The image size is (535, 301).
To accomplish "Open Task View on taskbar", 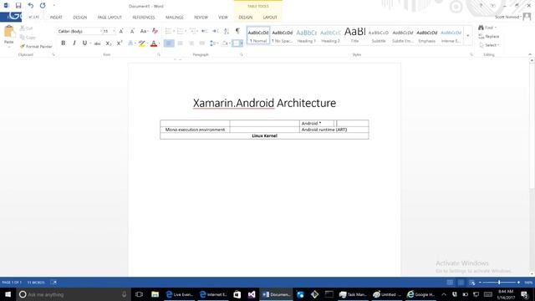I will [x=139, y=294].
